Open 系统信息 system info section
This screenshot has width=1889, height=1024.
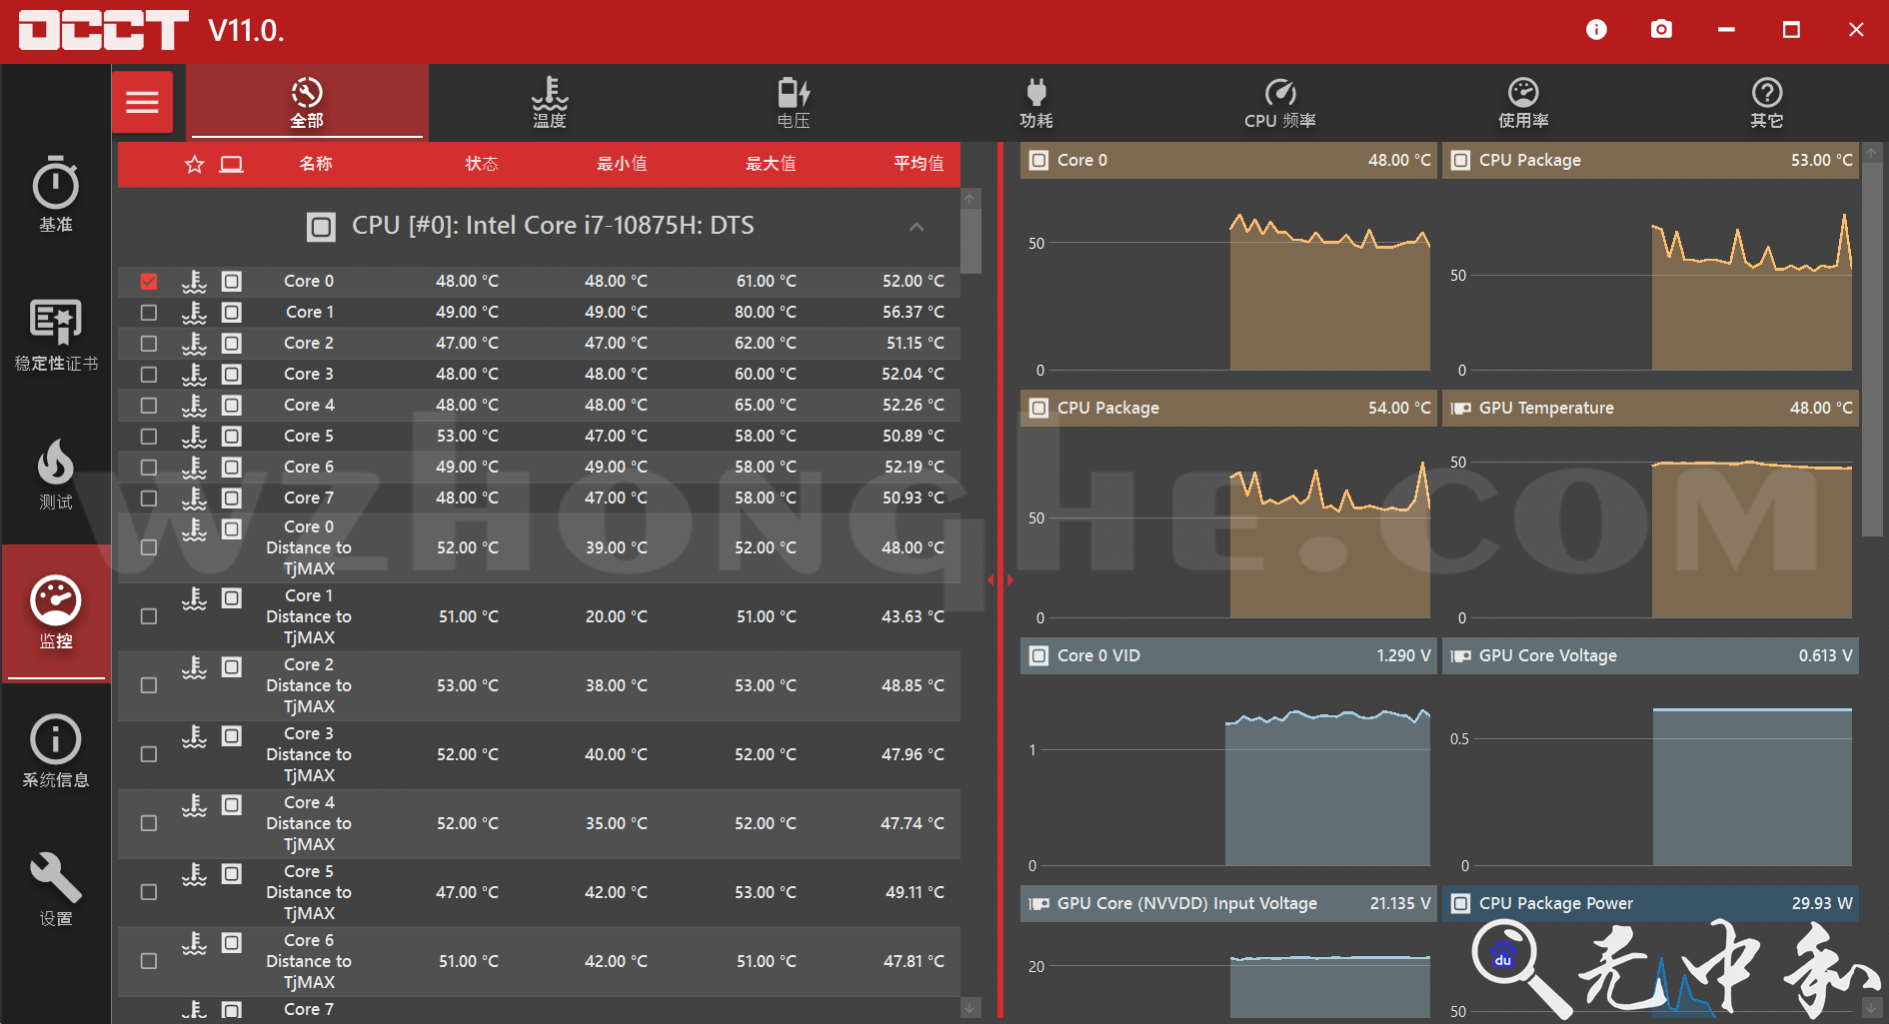coord(56,751)
